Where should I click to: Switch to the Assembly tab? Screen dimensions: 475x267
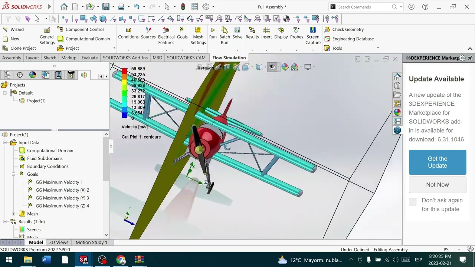[12, 58]
